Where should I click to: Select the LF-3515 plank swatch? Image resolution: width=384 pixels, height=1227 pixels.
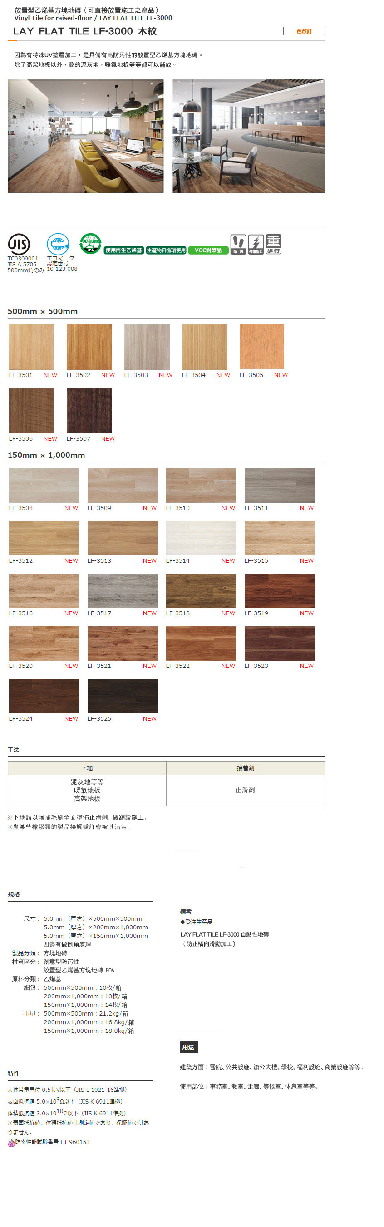280,538
